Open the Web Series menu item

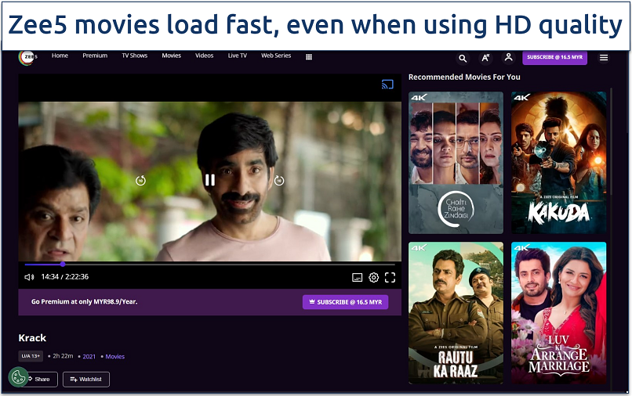(276, 56)
